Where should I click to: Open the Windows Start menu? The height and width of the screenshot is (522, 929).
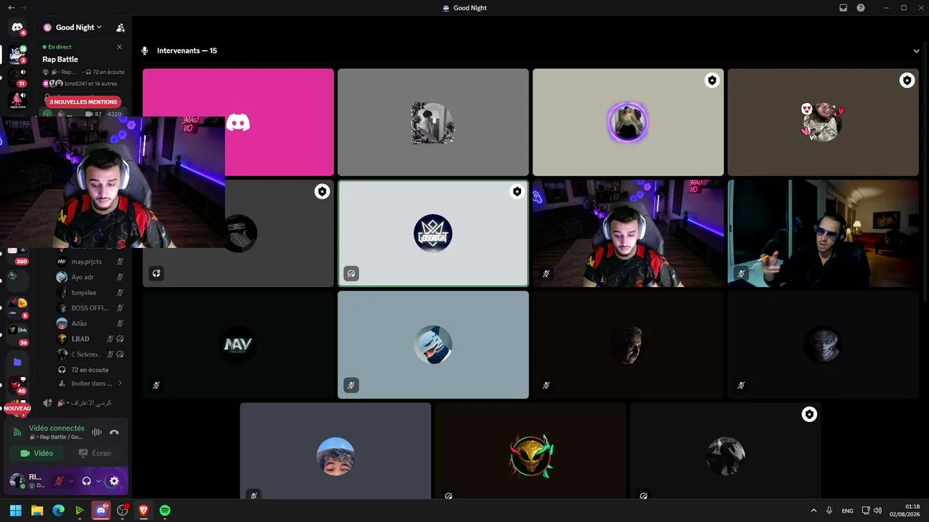[15, 510]
